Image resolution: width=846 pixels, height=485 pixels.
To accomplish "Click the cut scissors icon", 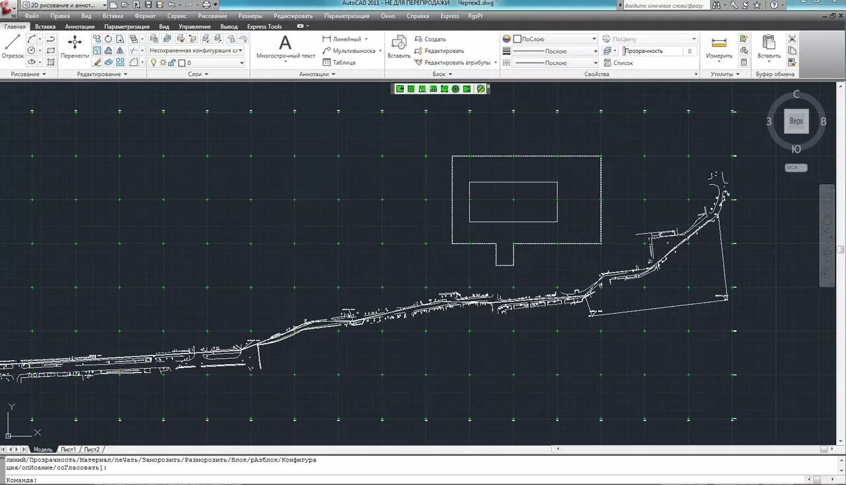I will (x=792, y=39).
